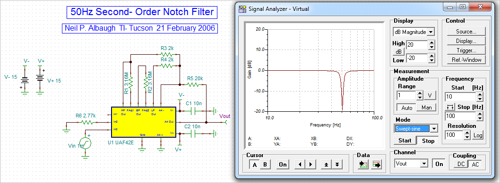Select AC coupling
The height and width of the screenshot is (183, 500).
pyautogui.click(x=475, y=164)
